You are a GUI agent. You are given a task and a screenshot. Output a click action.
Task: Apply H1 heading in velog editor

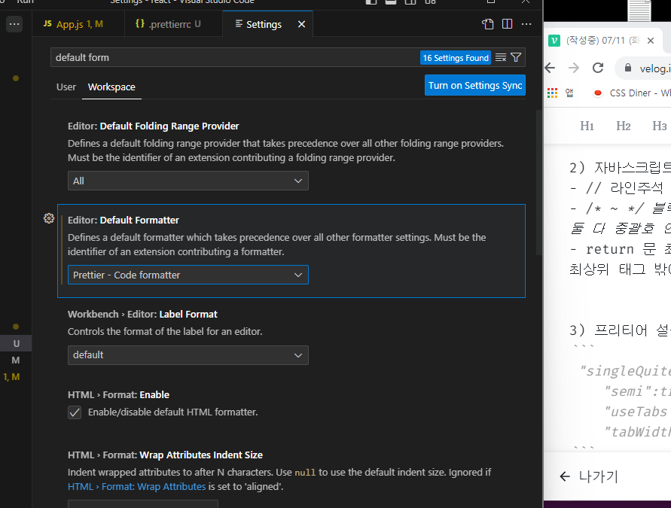coord(587,126)
